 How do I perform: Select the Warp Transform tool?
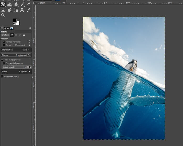tap(9, 4)
